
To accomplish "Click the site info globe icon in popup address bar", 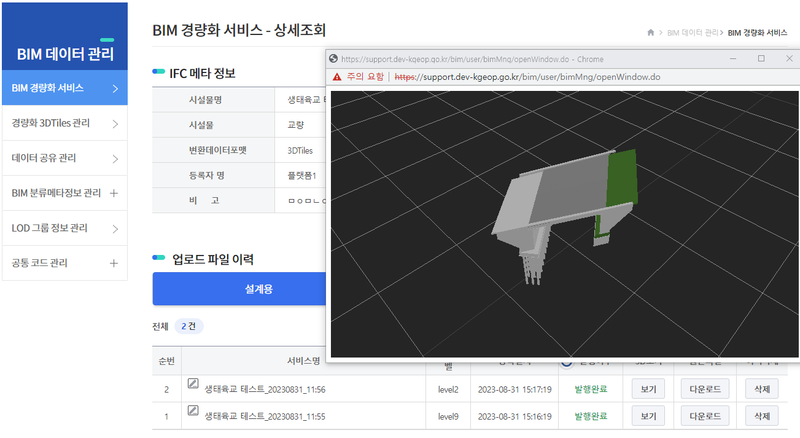I will (x=333, y=58).
